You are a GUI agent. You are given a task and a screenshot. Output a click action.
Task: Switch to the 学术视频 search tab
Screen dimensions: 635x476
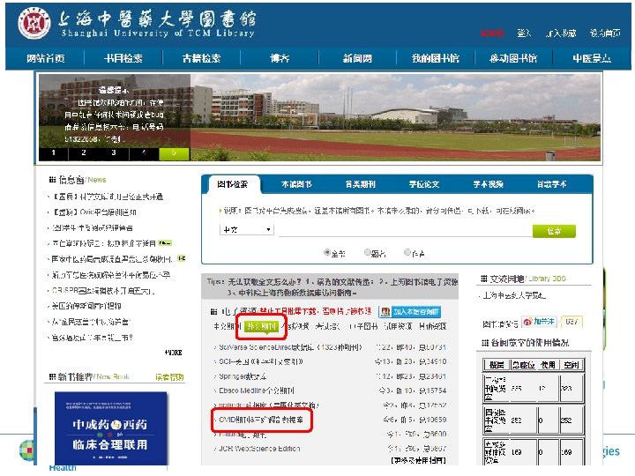pyautogui.click(x=488, y=184)
